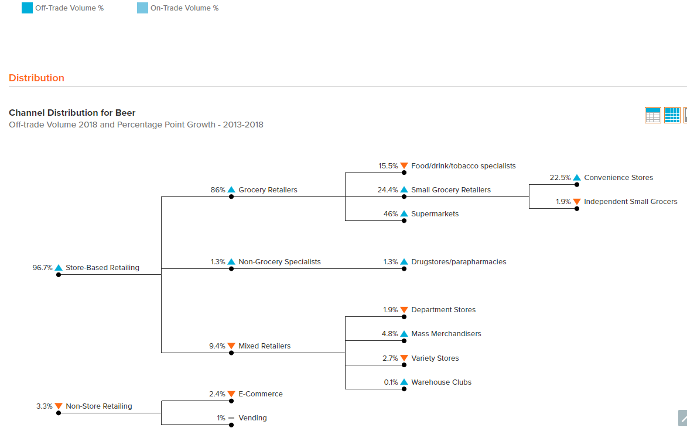The width and height of the screenshot is (687, 435).
Task: Click the 15.5% value for Food/drink/tobacco
Action: 388,165
